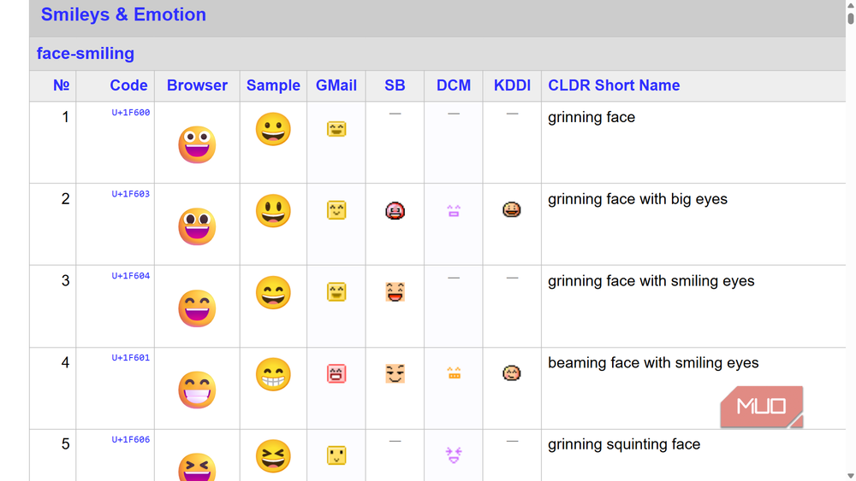Click DCM emoji for grinning face with big eyes
The height and width of the screenshot is (481, 856).
454,211
